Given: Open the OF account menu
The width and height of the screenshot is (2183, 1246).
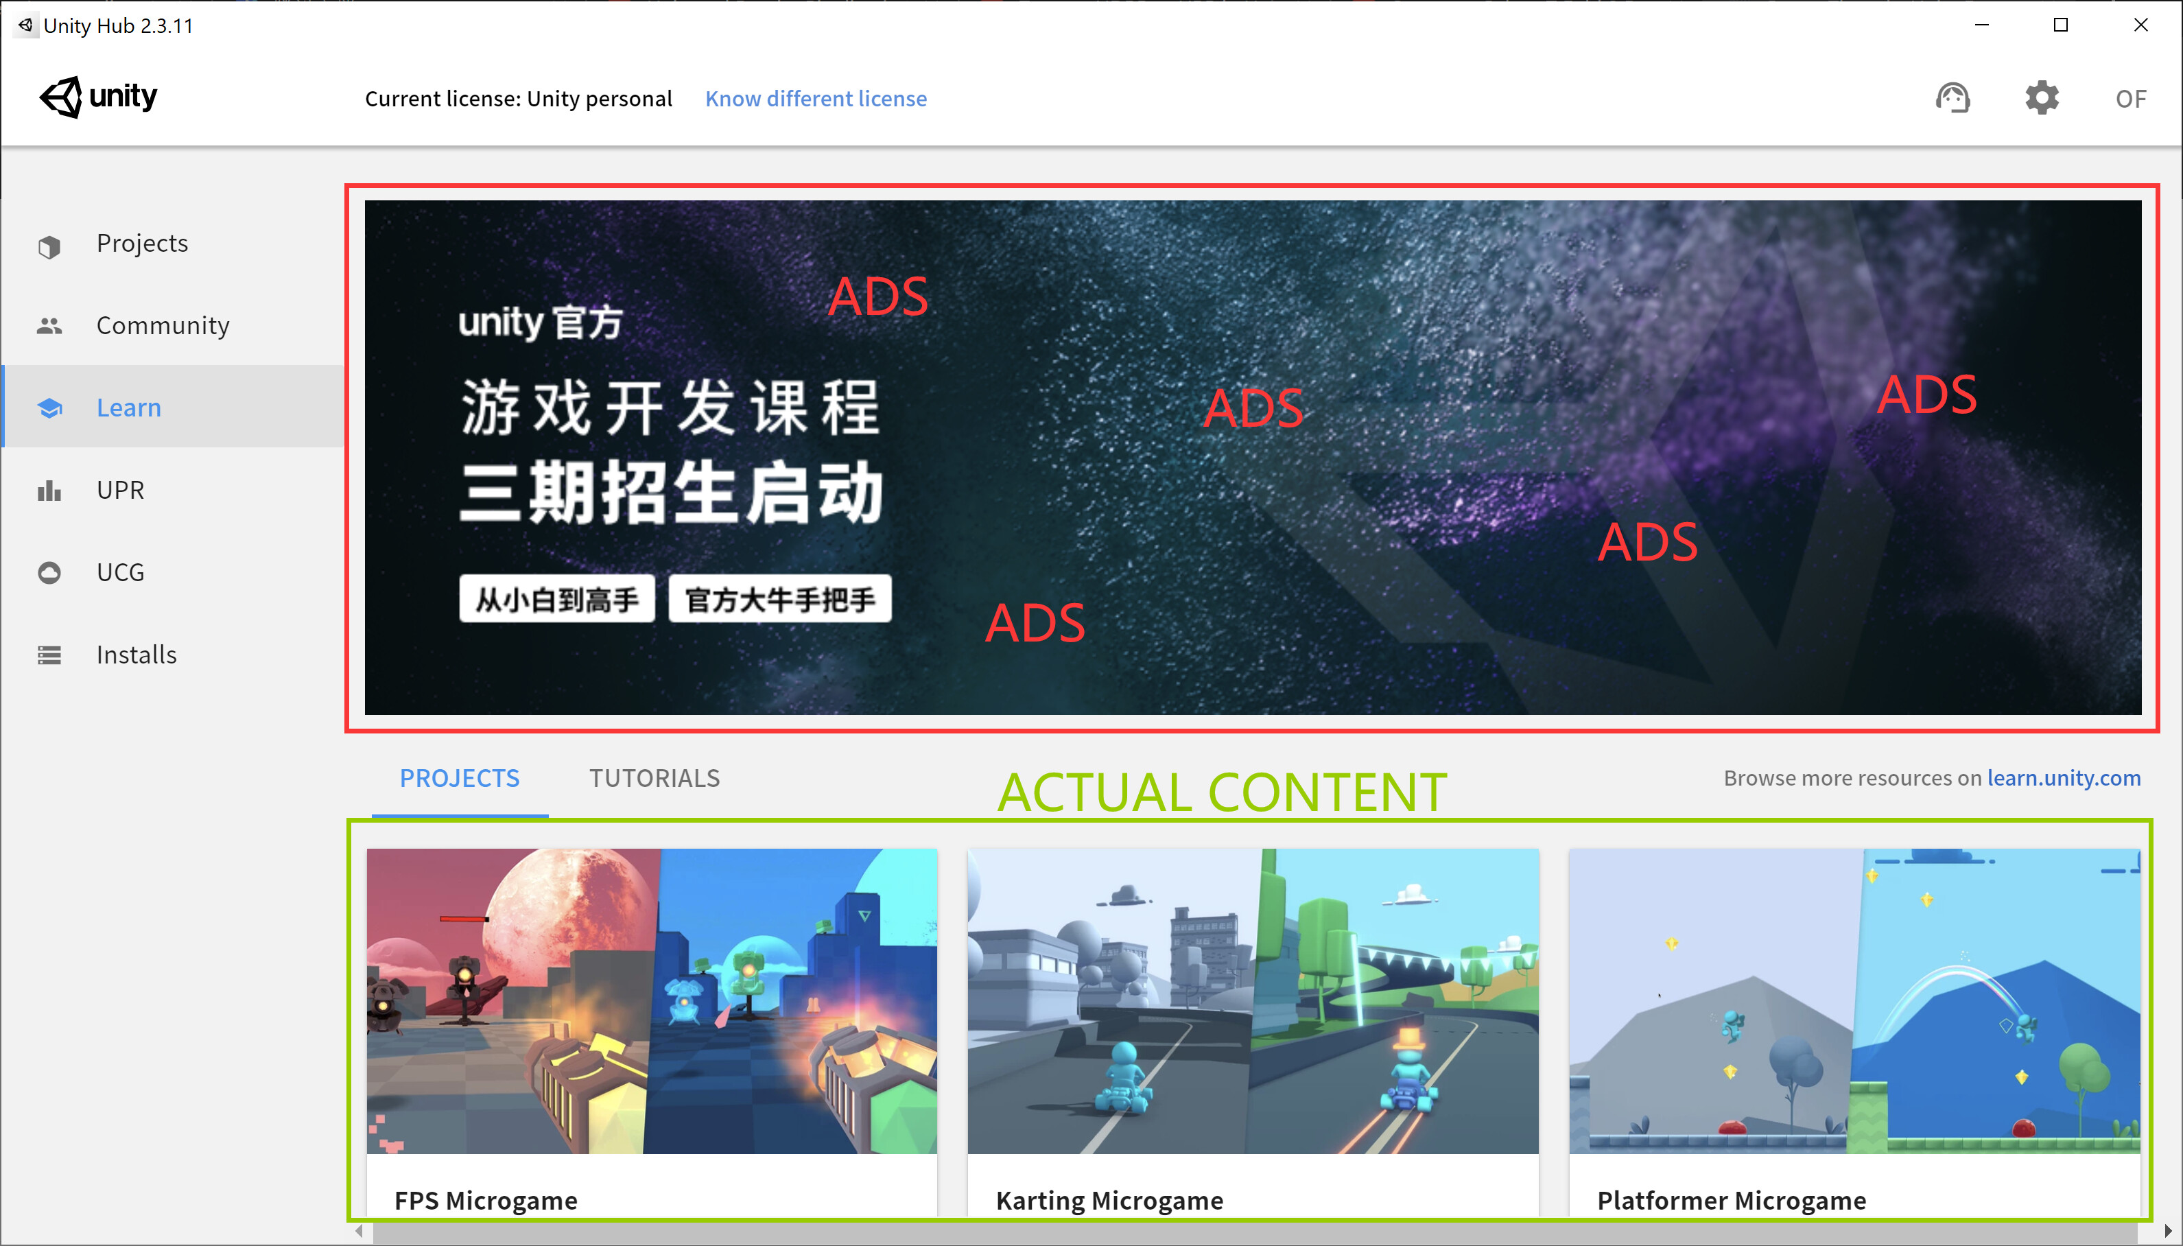Looking at the screenshot, I should [x=2130, y=98].
